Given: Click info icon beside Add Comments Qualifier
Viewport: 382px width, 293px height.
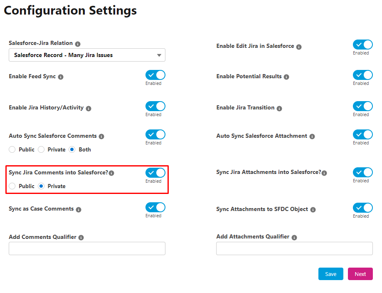Looking at the screenshot, I should [81, 237].
